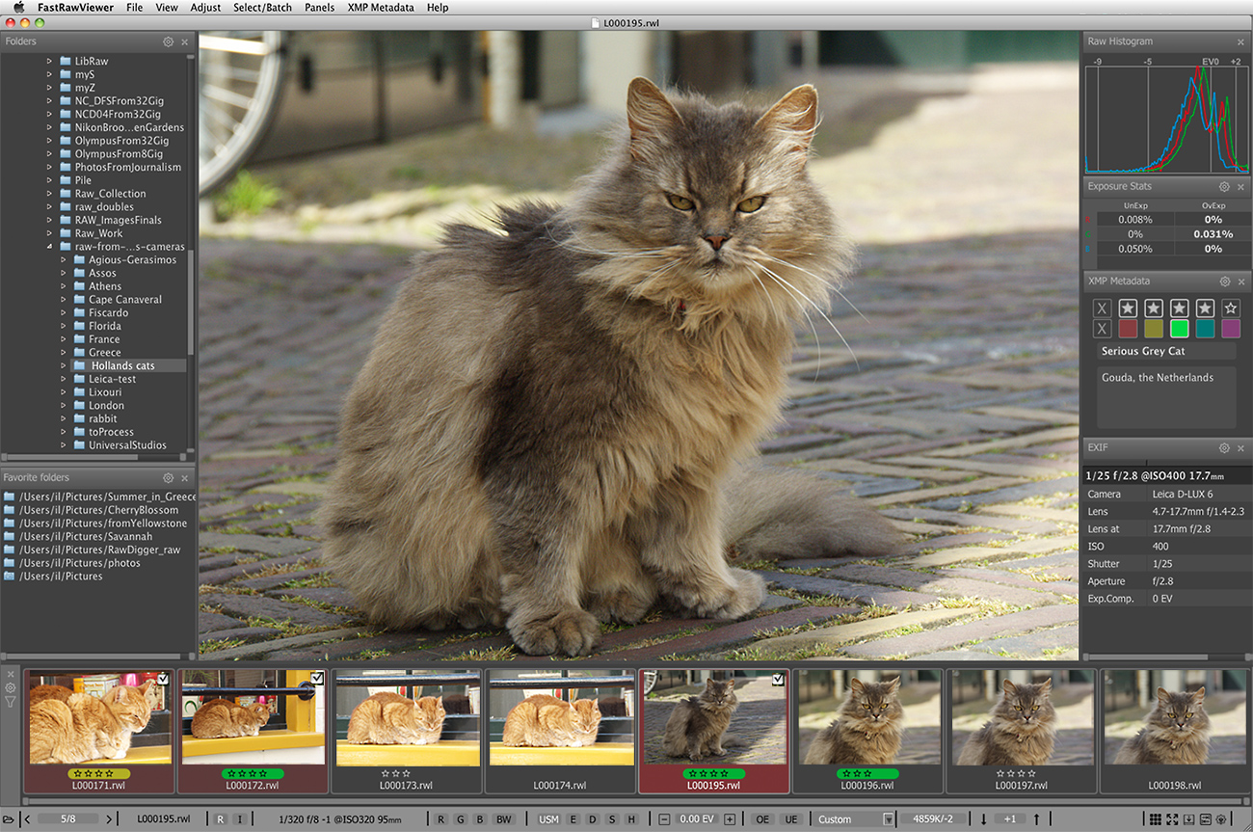Open the Exposure Stats settings gear
This screenshot has width=1253, height=832.
(1224, 187)
